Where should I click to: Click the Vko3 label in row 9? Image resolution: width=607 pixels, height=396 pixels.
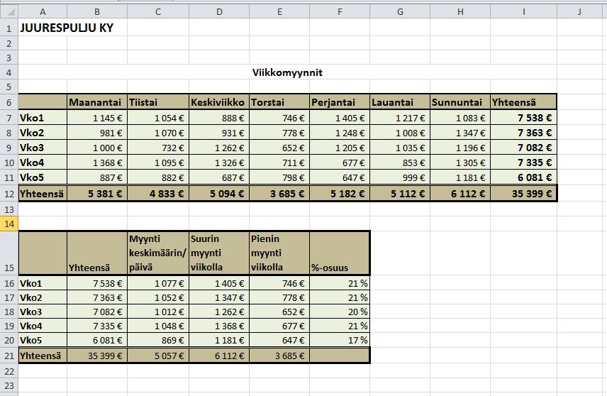pyautogui.click(x=43, y=147)
